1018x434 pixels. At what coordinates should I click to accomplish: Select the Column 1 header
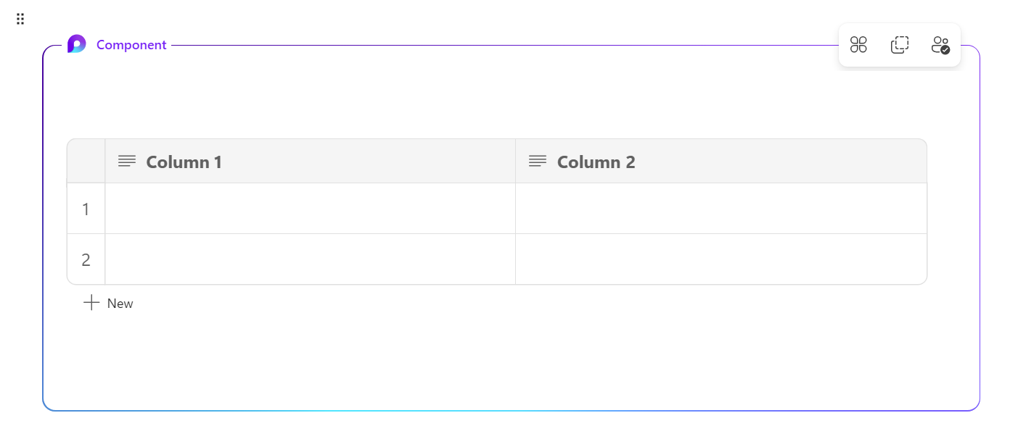(x=311, y=161)
